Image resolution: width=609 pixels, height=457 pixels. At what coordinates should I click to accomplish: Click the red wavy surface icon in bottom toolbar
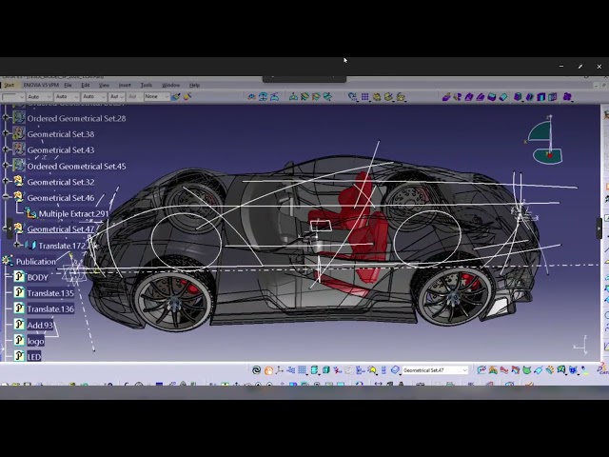coord(504,370)
